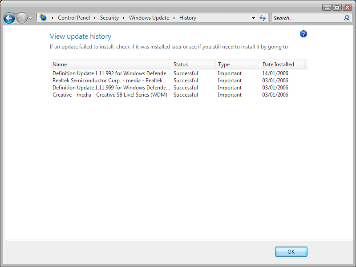Click the search magnifier icon
Viewport: 356px width, 267px height.
coord(347,18)
